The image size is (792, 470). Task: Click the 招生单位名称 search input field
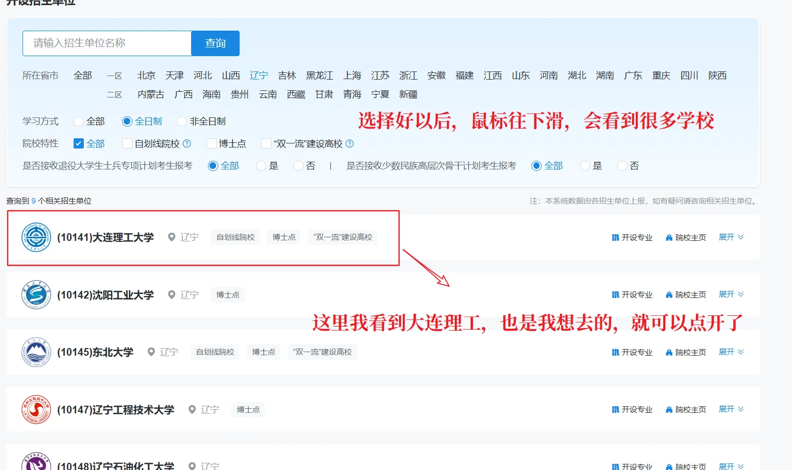coord(106,43)
